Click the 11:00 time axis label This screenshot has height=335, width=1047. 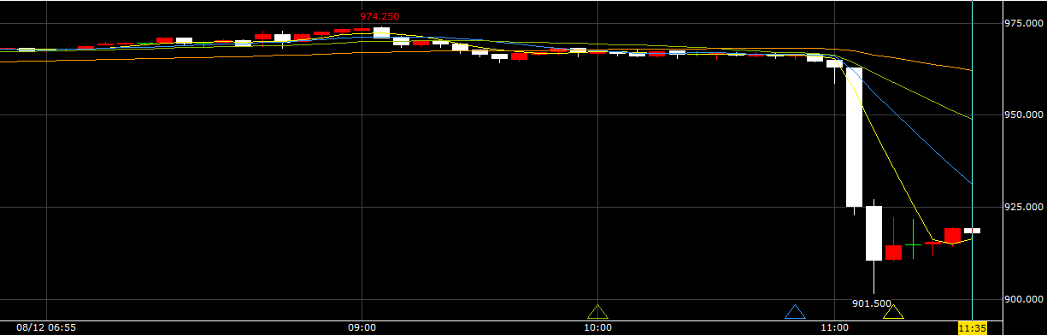point(834,327)
